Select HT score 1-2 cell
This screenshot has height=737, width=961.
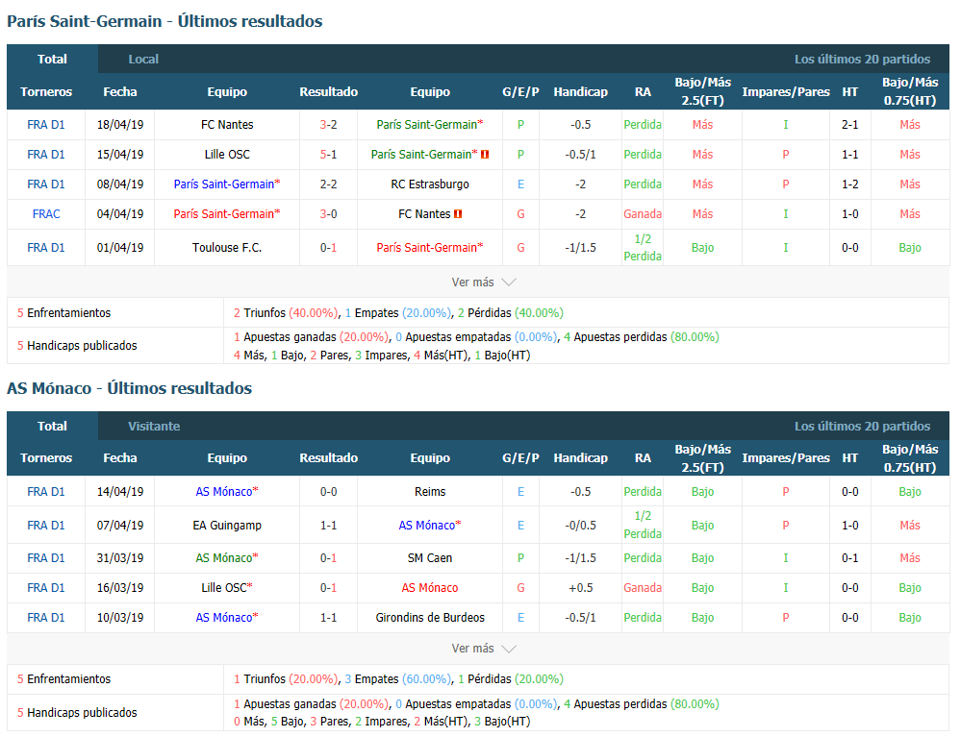(x=850, y=184)
